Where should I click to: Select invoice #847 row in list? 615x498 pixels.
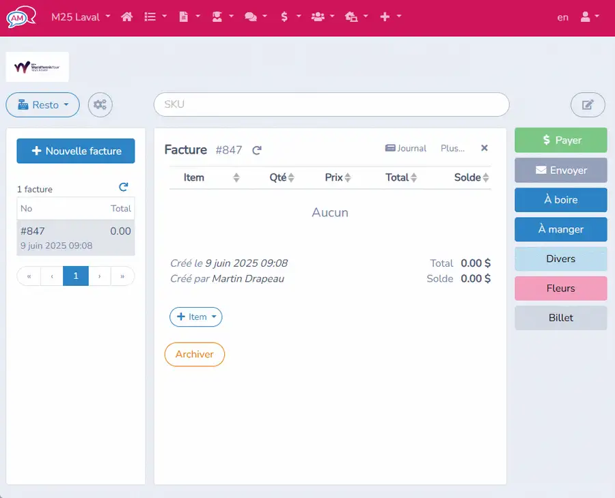[76, 237]
